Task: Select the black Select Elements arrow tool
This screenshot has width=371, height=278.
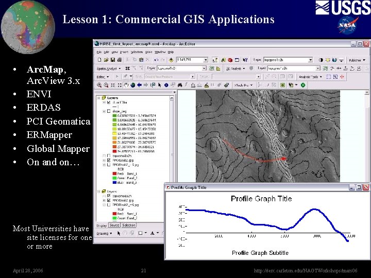Action: click(x=160, y=85)
